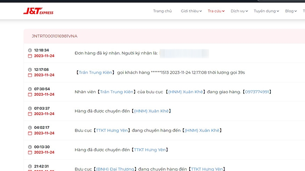Click clock icon next to 07:30:54

(x=30, y=89)
